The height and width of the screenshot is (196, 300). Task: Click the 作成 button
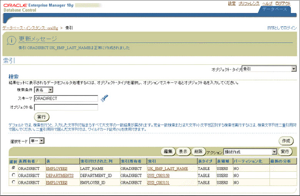[286, 141]
